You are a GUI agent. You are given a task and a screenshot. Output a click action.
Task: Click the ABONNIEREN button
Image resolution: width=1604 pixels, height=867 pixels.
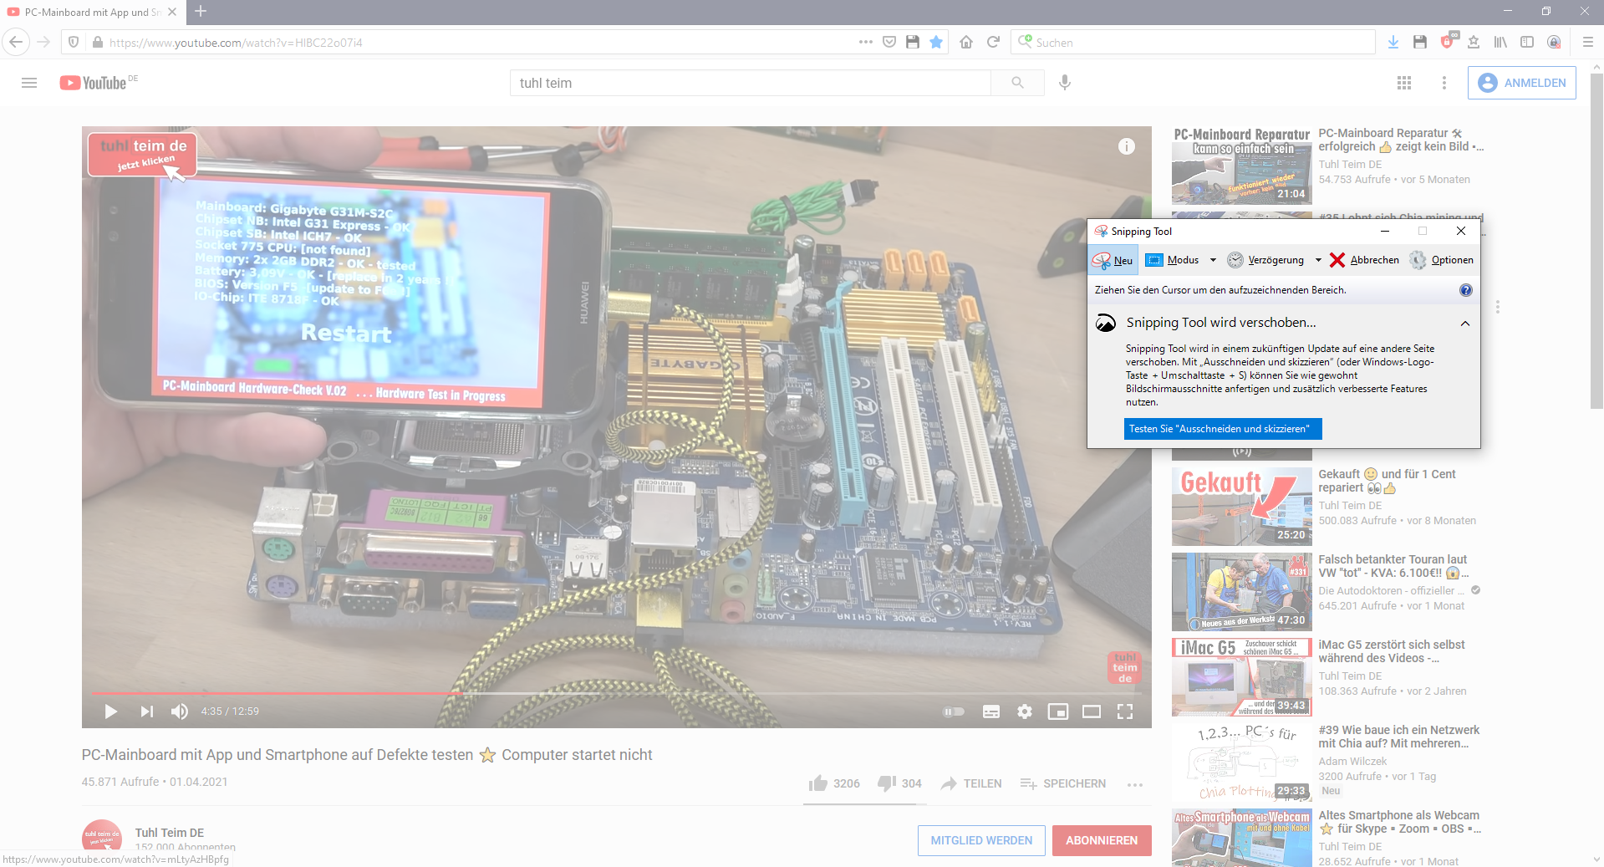[x=1101, y=840]
